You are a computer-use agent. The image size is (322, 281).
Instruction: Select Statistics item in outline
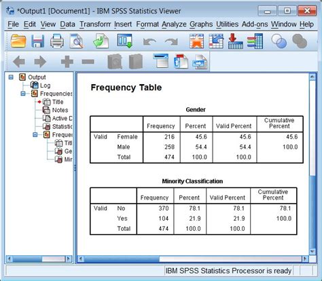click(62, 126)
